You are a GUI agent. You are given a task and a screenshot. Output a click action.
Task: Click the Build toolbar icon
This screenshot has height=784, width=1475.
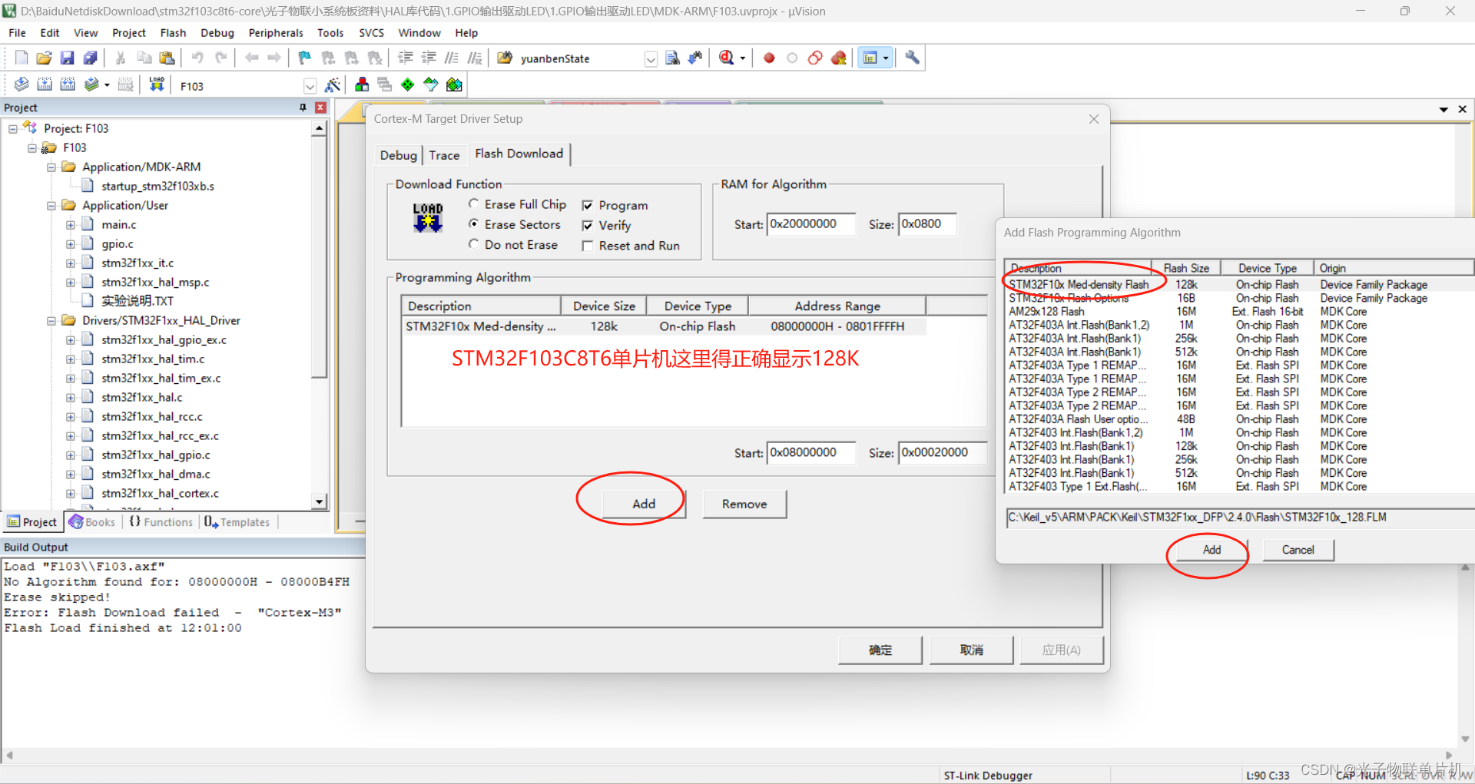44,84
